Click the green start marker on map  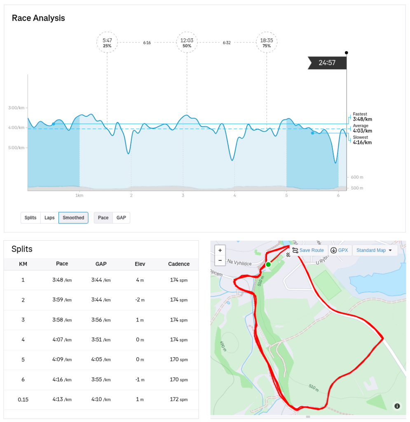pos(268,264)
